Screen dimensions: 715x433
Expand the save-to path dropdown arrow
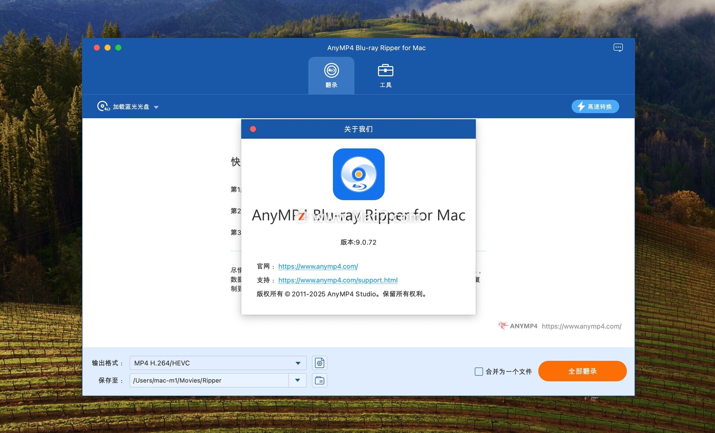coord(298,380)
